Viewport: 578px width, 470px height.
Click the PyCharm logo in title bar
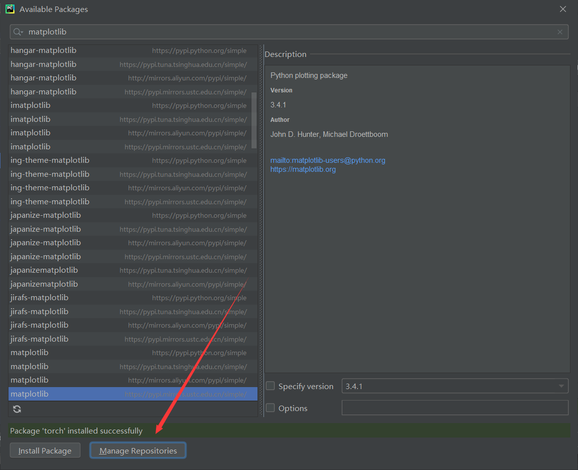(x=10, y=9)
